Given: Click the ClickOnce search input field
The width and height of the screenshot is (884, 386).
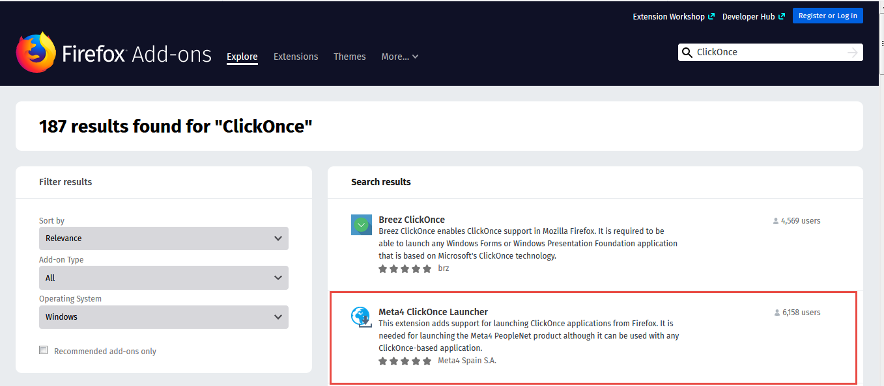Looking at the screenshot, I should click(769, 53).
